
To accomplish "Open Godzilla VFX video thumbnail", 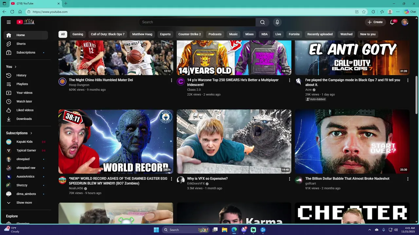I will pyautogui.click(x=234, y=141).
